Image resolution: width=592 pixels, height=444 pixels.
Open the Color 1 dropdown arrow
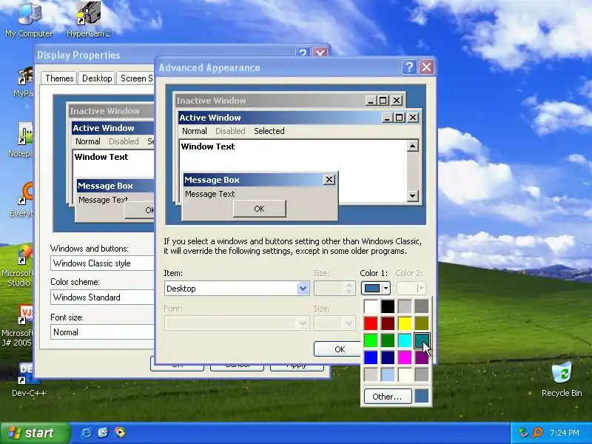(x=386, y=289)
